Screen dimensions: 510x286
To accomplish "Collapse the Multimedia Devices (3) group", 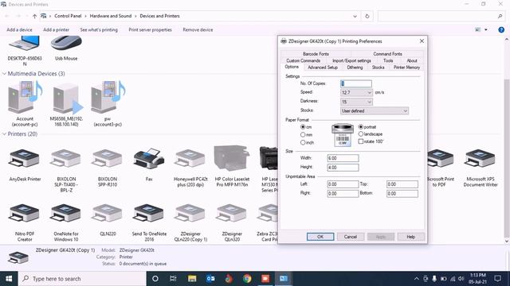I will click(x=4, y=74).
